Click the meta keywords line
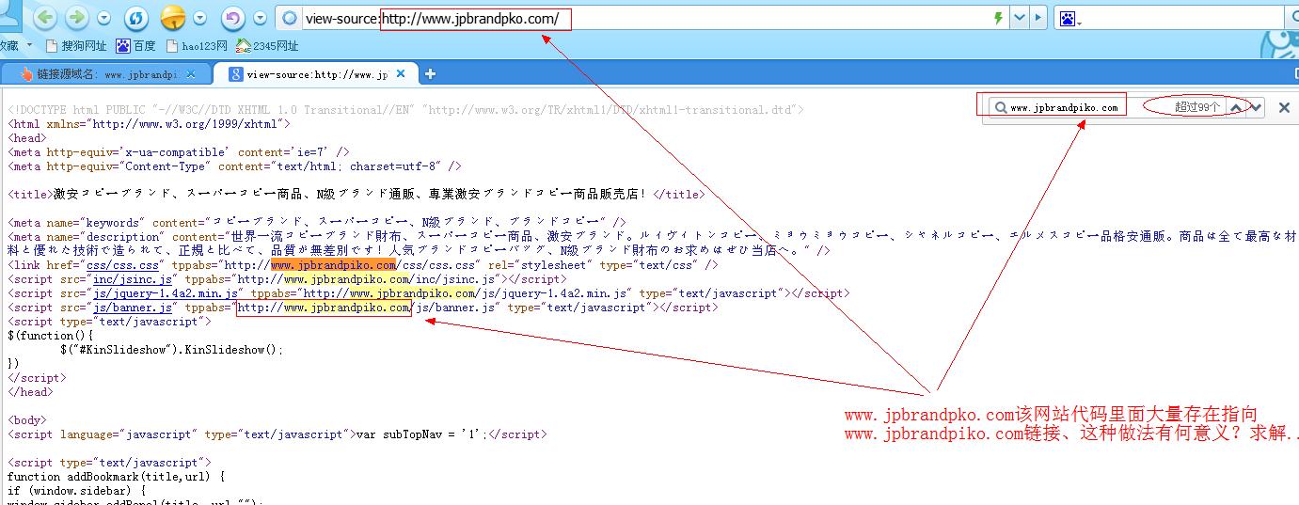The width and height of the screenshot is (1299, 505). 317,223
